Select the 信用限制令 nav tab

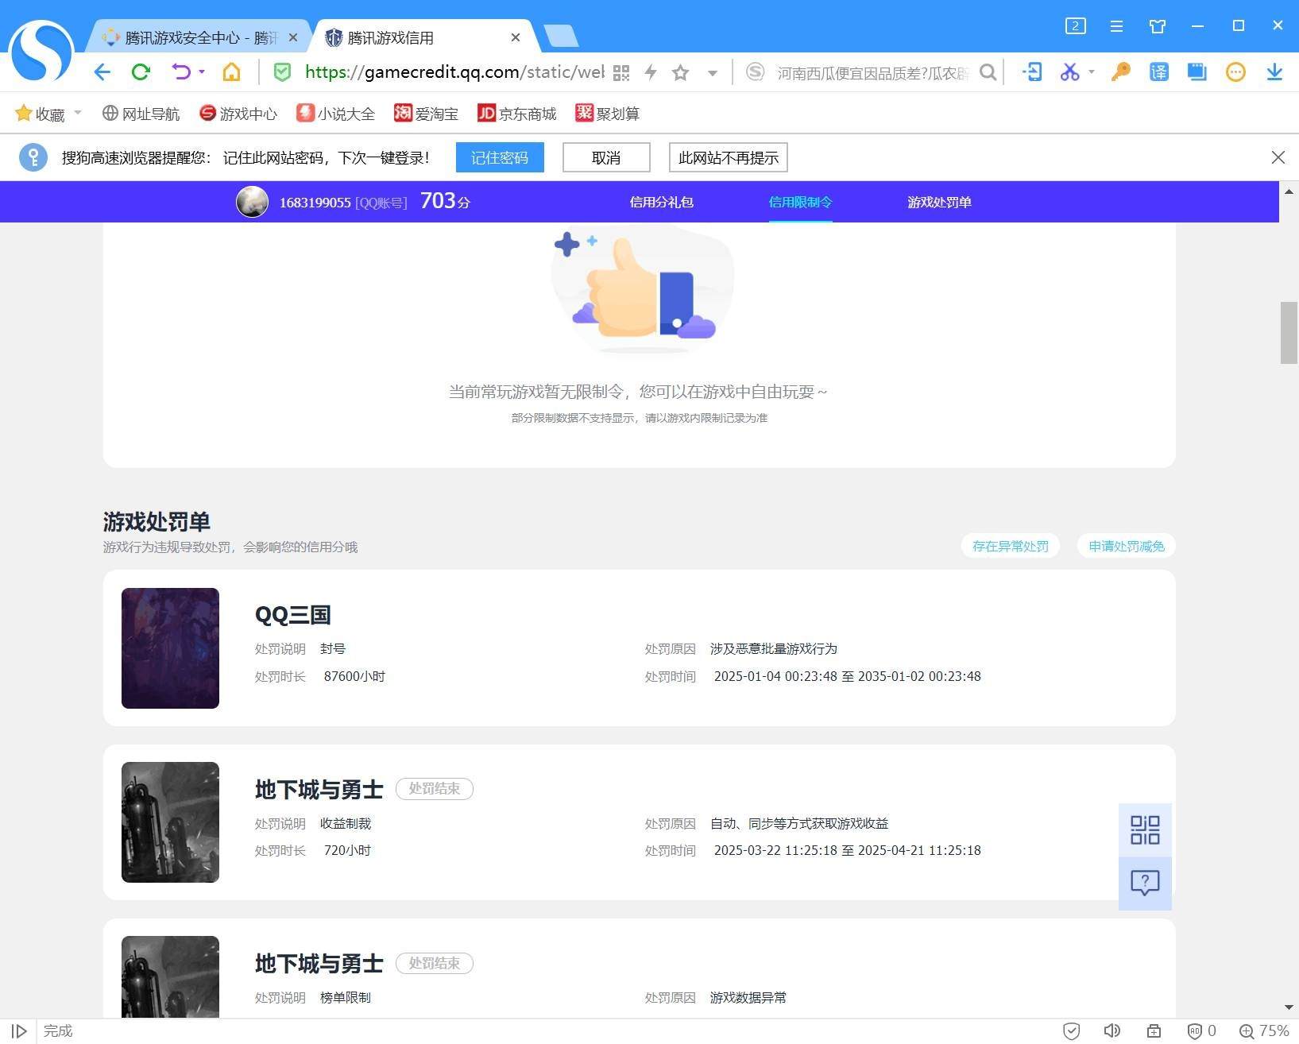pyautogui.click(x=800, y=202)
